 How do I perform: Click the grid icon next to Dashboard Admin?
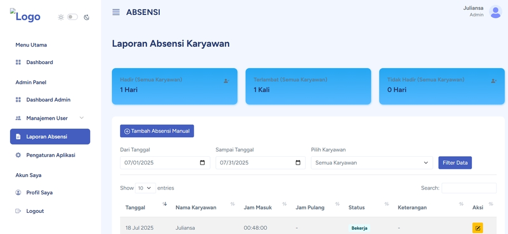pos(18,100)
